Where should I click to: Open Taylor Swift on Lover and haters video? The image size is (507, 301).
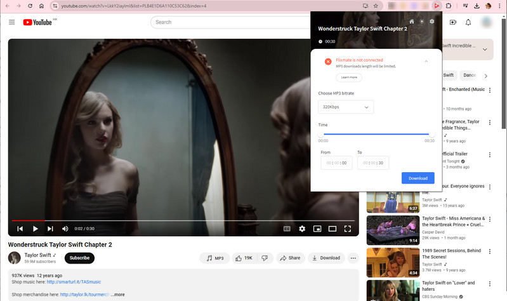click(448, 286)
